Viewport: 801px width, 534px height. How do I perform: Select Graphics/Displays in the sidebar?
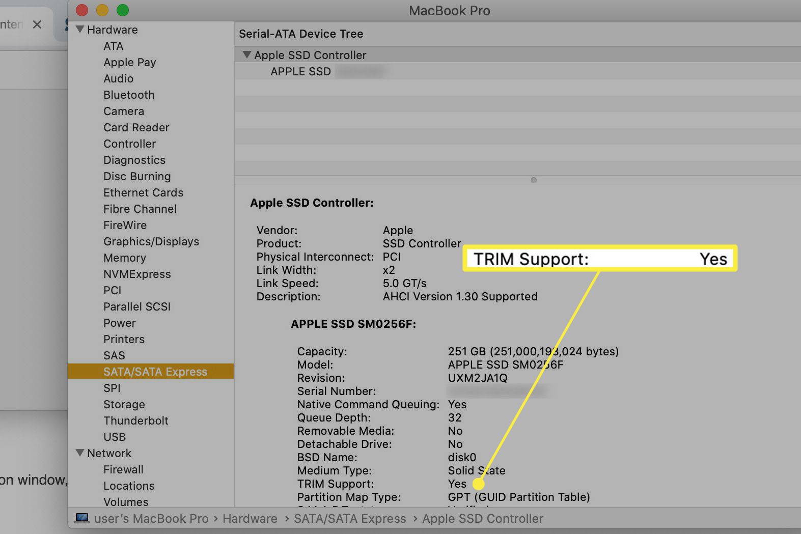click(x=151, y=241)
